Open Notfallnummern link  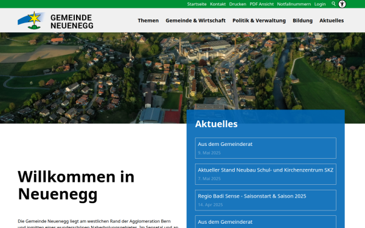[x=294, y=4]
